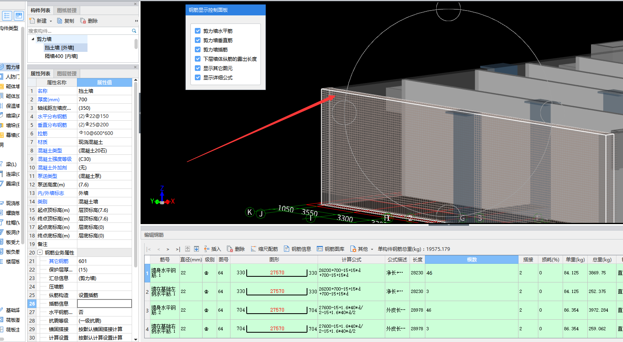Switch to panel view icon in left sidebar
This screenshot has width=623, height=342.
click(x=19, y=16)
